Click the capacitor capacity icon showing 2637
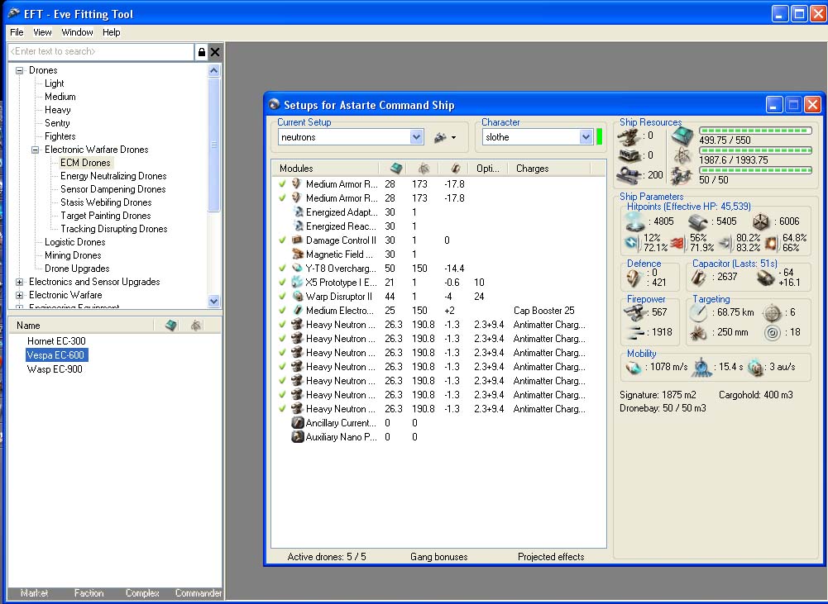The image size is (828, 604). (x=699, y=278)
